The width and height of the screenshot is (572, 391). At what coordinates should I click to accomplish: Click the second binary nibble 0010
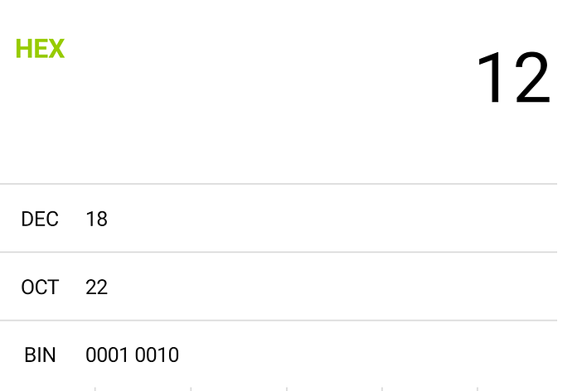157,355
